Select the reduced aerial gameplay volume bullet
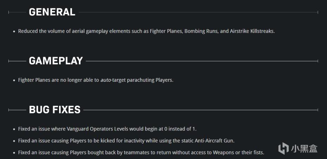Viewport: 327px width, 159px height. click(146, 31)
